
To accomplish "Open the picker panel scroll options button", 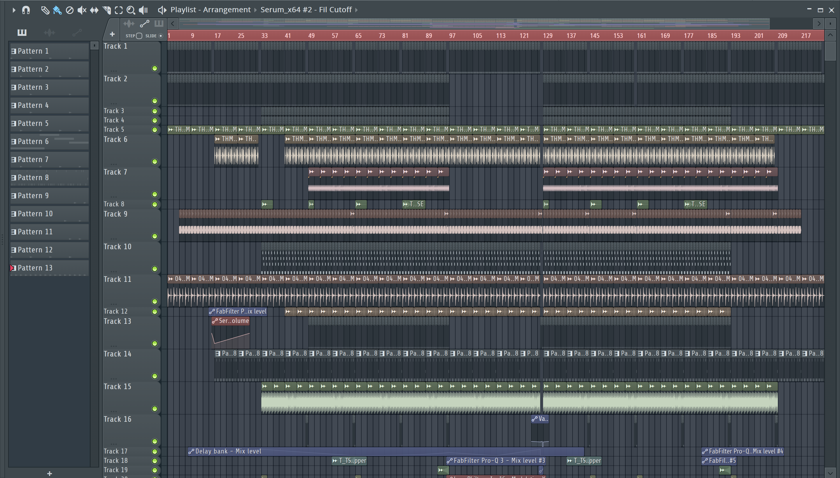I will tap(94, 45).
